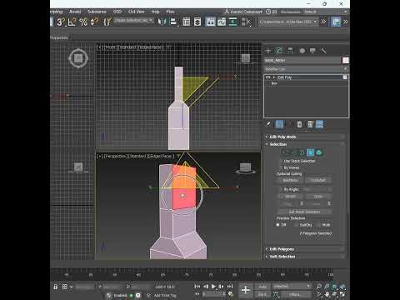Open the Arnold menu
The width and height of the screenshot is (400, 300).
click(x=75, y=12)
